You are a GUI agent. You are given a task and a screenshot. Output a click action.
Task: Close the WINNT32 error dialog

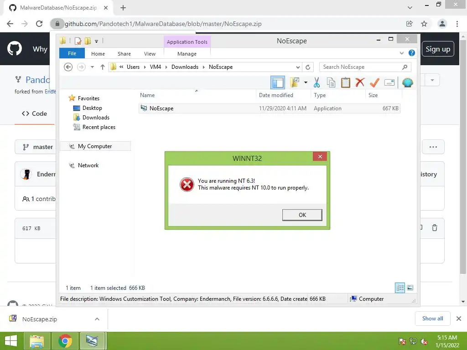click(x=320, y=157)
